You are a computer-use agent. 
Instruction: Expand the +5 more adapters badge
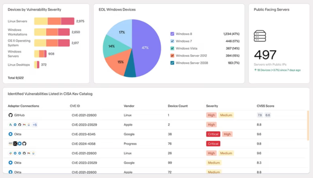click(35, 125)
